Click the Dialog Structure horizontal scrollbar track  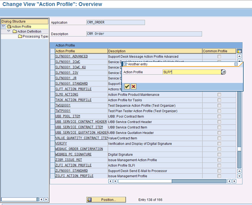tap(19, 200)
